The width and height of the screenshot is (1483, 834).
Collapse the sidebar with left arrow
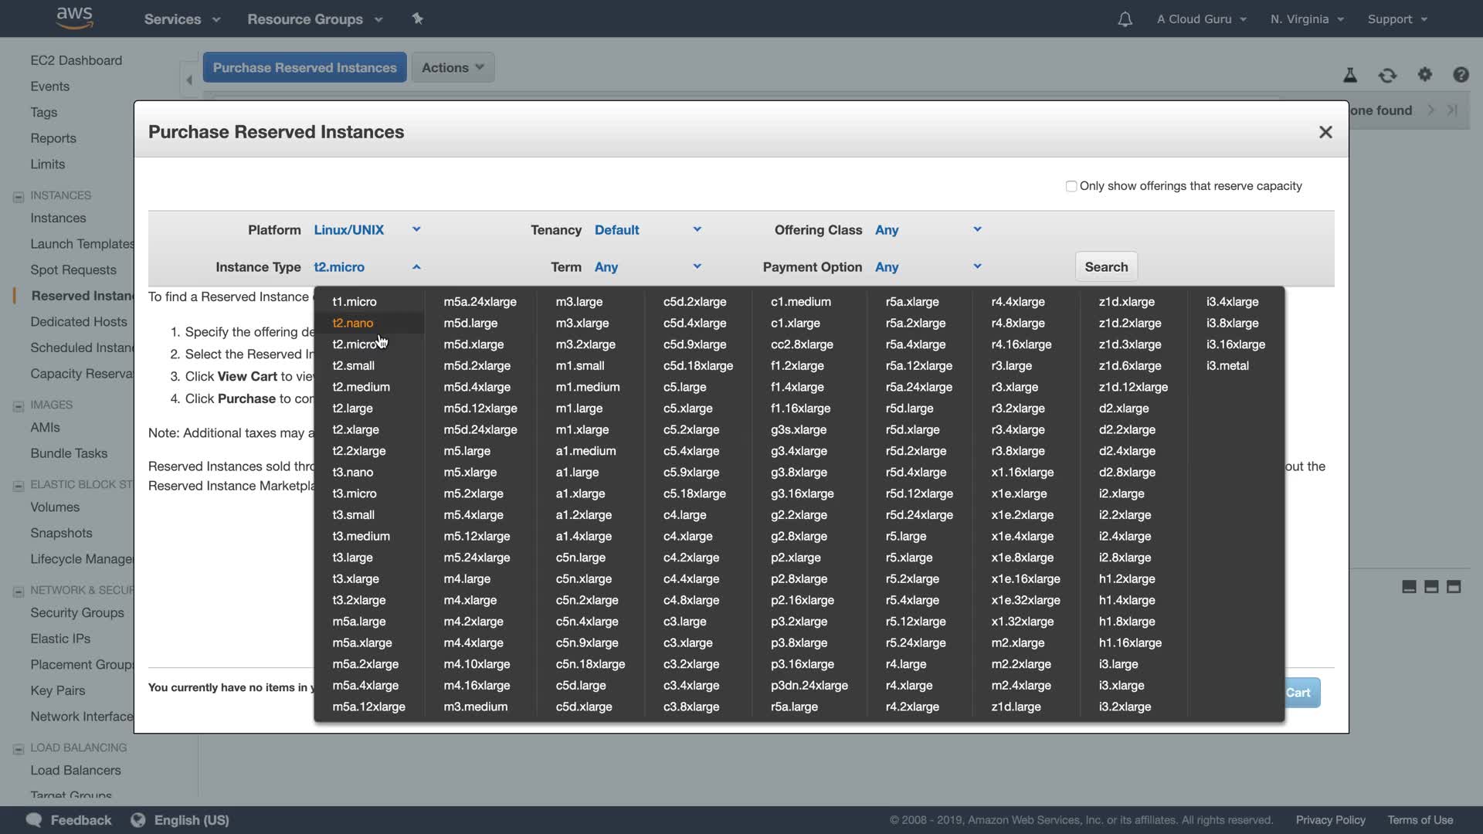point(189,80)
